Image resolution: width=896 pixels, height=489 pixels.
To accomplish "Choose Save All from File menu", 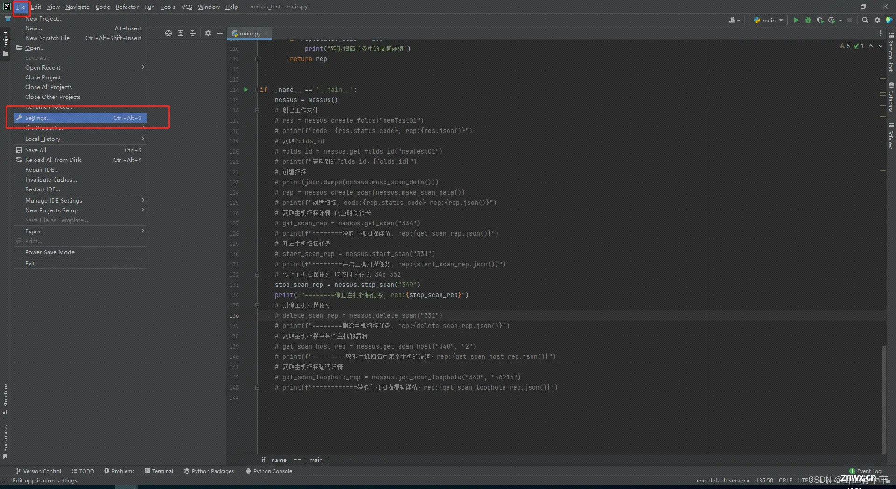I will coord(80,150).
